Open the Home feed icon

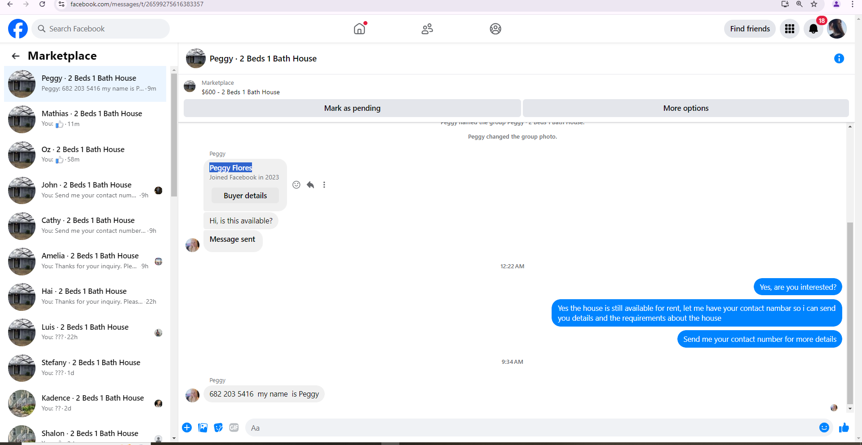click(x=359, y=29)
